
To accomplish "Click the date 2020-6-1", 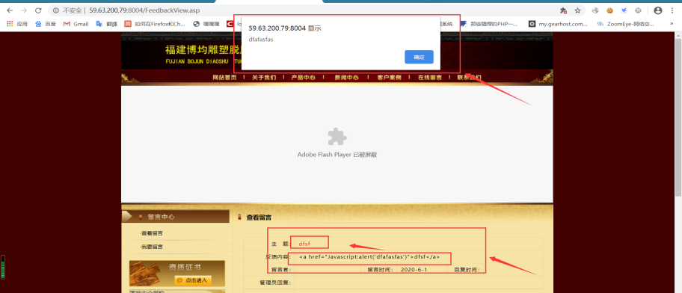I will [414, 270].
